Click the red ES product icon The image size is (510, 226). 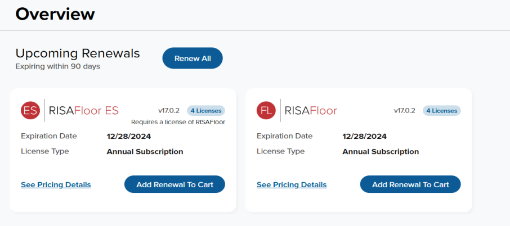click(30, 110)
